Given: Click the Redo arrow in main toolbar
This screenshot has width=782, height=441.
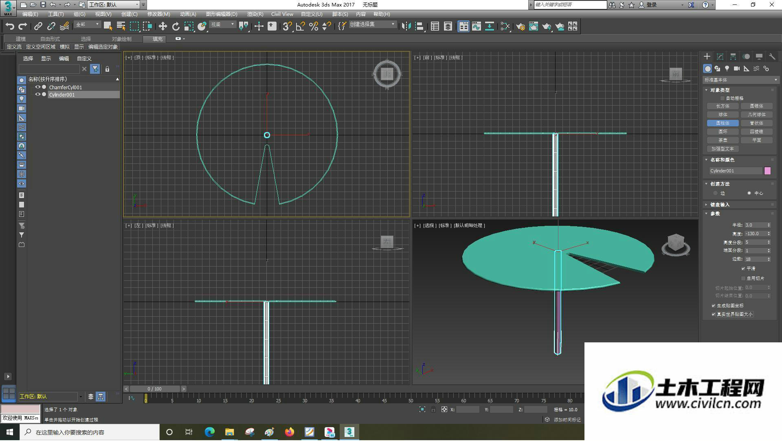Looking at the screenshot, I should point(23,26).
